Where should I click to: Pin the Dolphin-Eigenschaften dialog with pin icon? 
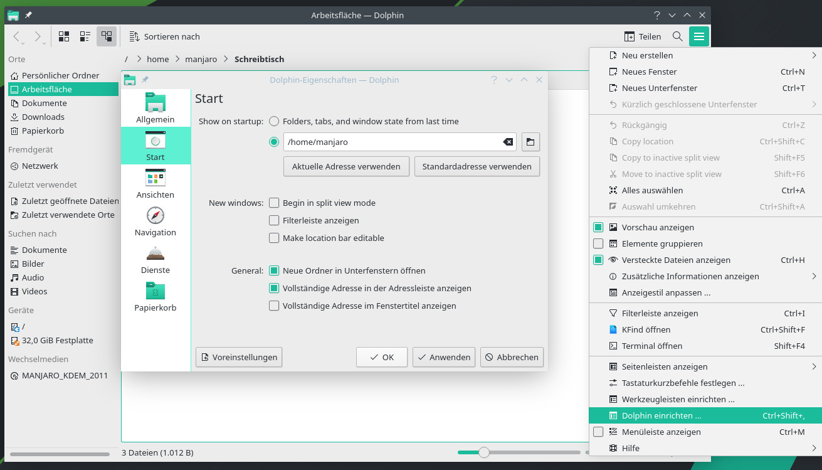coord(145,80)
